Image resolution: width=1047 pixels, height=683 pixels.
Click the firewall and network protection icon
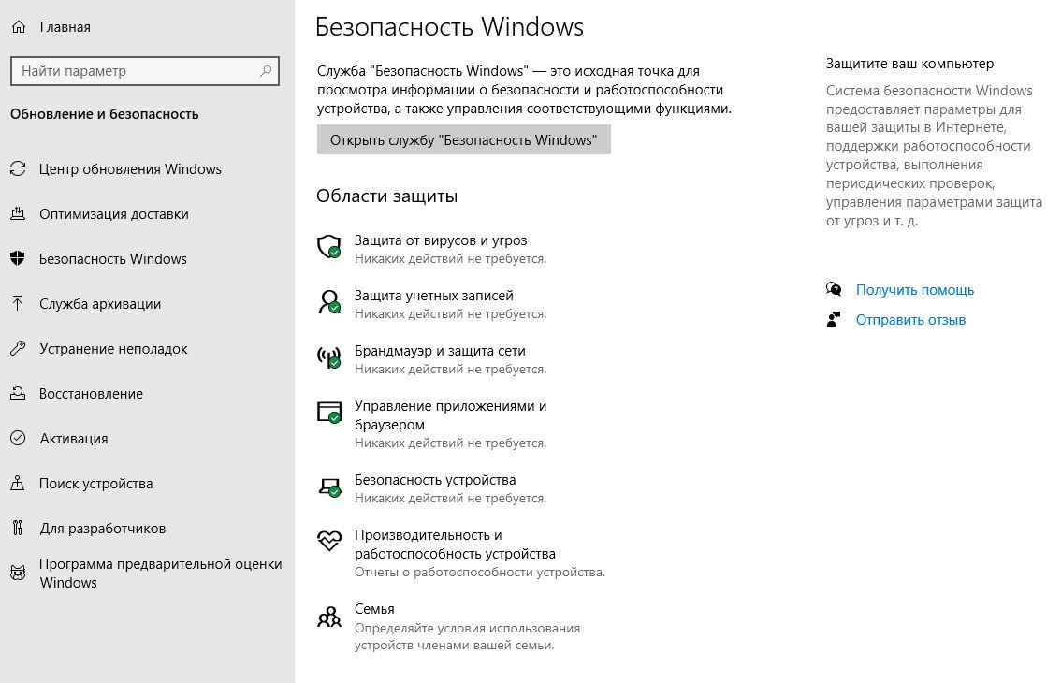(328, 357)
